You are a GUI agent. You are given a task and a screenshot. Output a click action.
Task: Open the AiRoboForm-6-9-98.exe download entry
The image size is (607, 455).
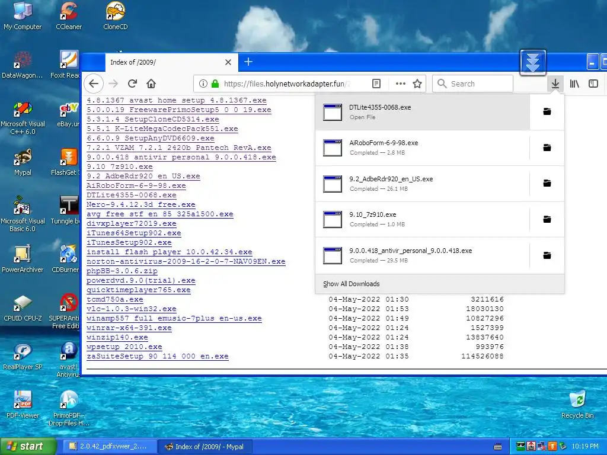point(422,148)
